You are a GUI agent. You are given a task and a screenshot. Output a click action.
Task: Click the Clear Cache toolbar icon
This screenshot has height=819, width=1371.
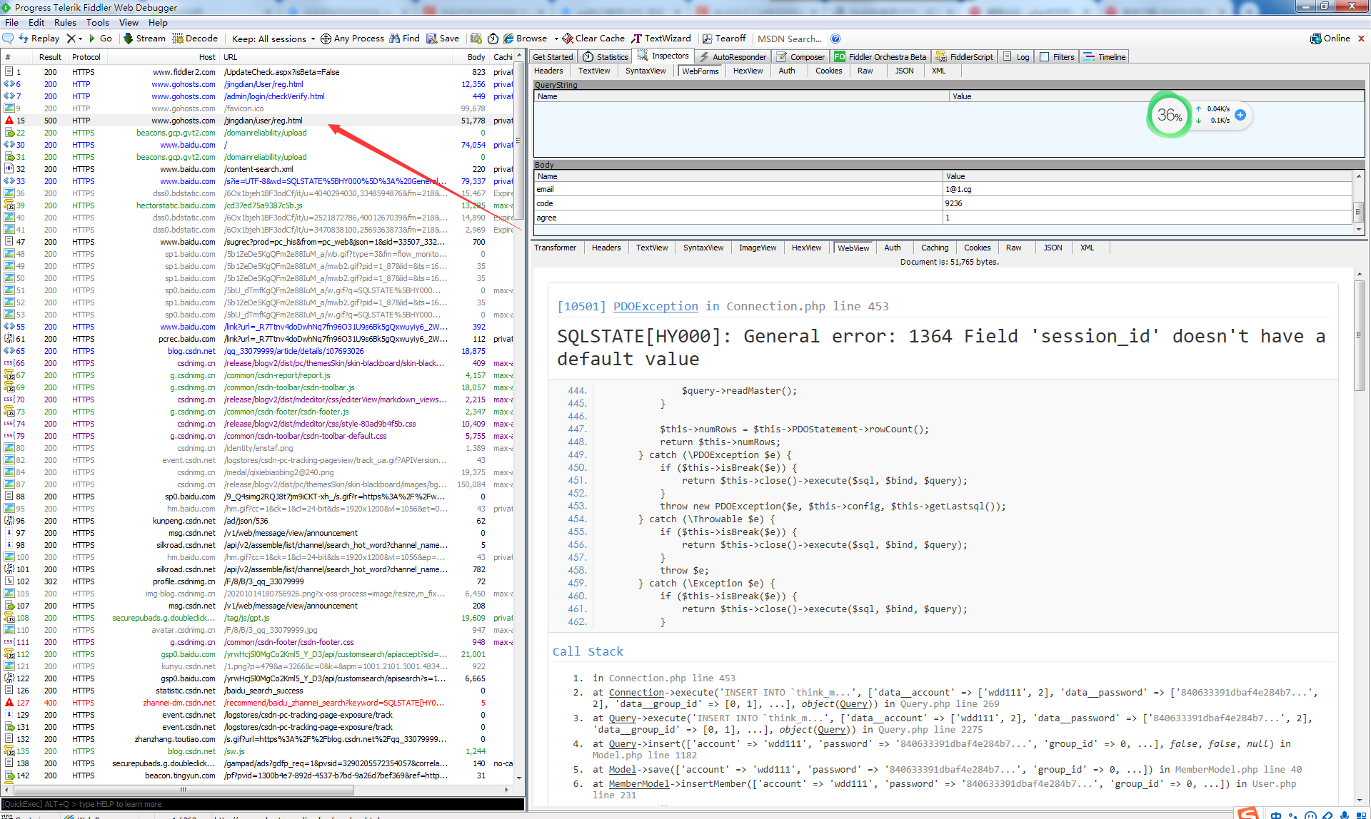click(x=568, y=39)
